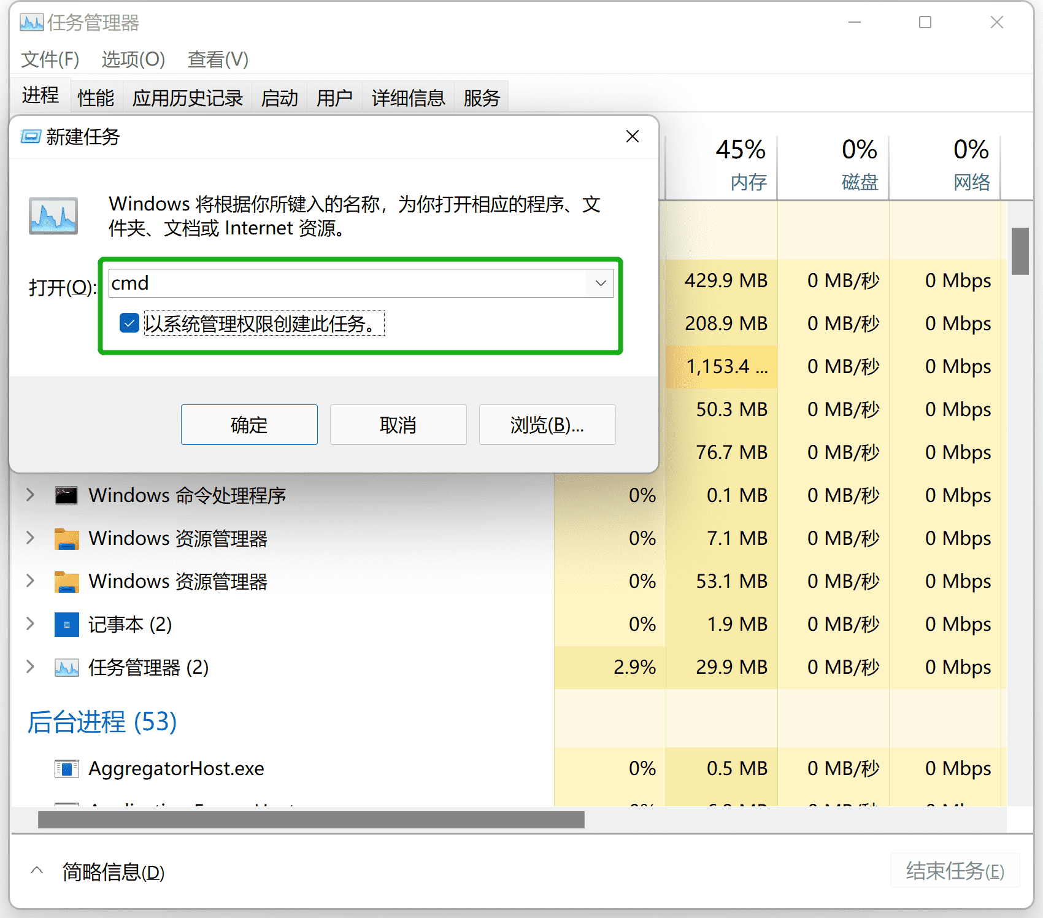
Task: Click the 结束任务(E) button
Action: pos(955,871)
